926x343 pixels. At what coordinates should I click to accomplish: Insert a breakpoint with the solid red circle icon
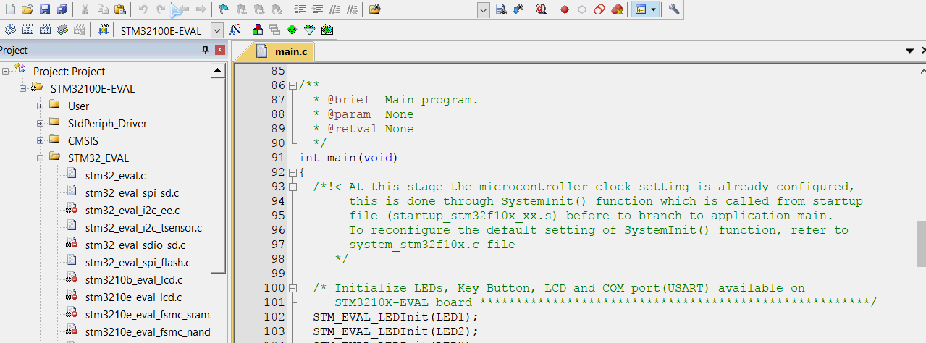coord(564,9)
